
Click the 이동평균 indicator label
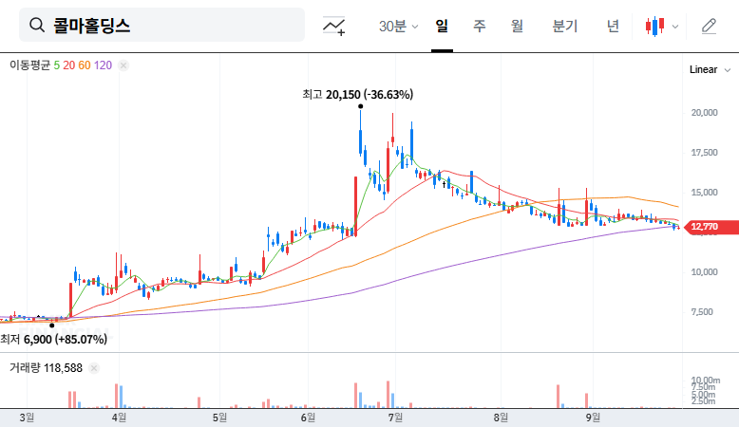[x=29, y=65]
